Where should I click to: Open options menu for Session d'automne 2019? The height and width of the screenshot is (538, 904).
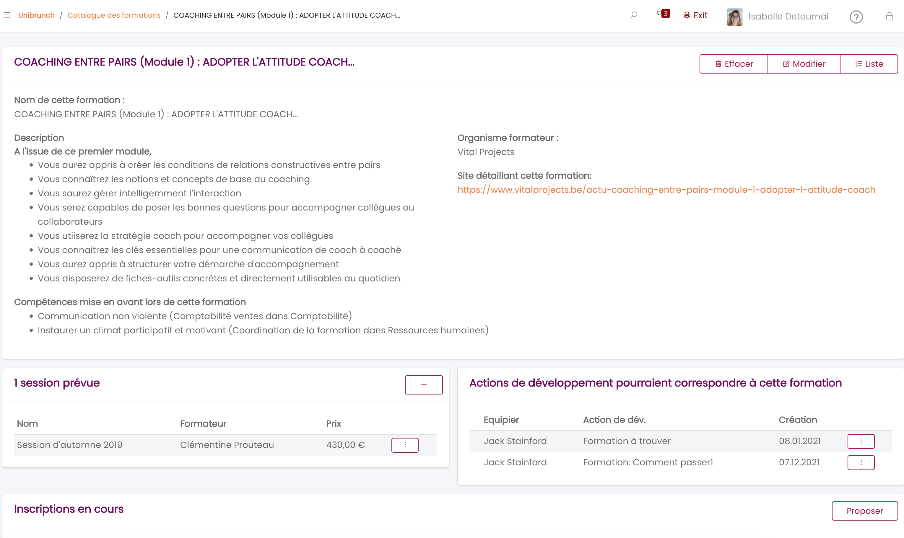pos(405,445)
